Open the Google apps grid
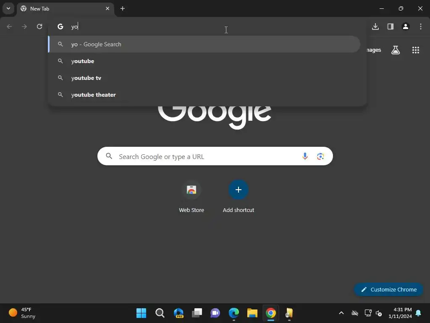Viewport: 430px width, 323px height. click(416, 50)
